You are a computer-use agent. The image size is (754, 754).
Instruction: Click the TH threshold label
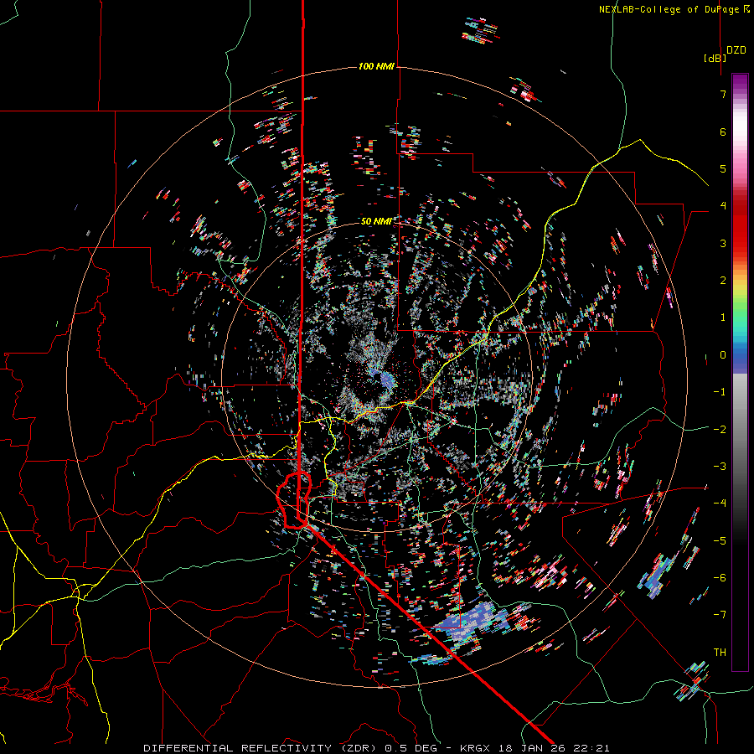[x=720, y=652]
